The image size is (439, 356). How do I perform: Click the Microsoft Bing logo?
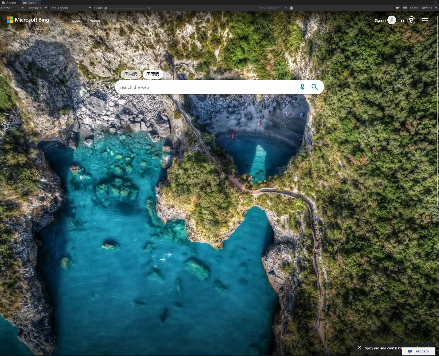(28, 20)
